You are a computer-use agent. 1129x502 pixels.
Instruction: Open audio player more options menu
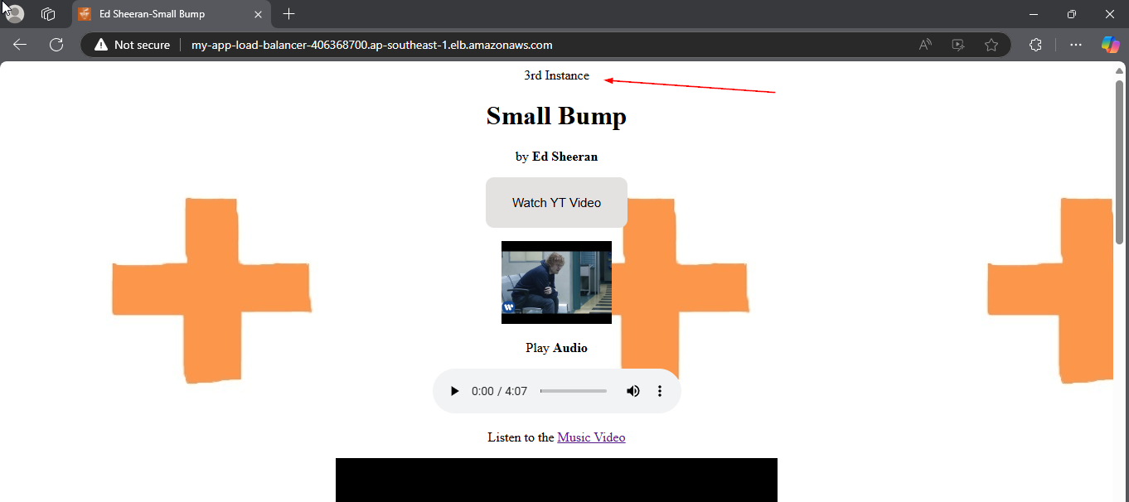coord(660,391)
